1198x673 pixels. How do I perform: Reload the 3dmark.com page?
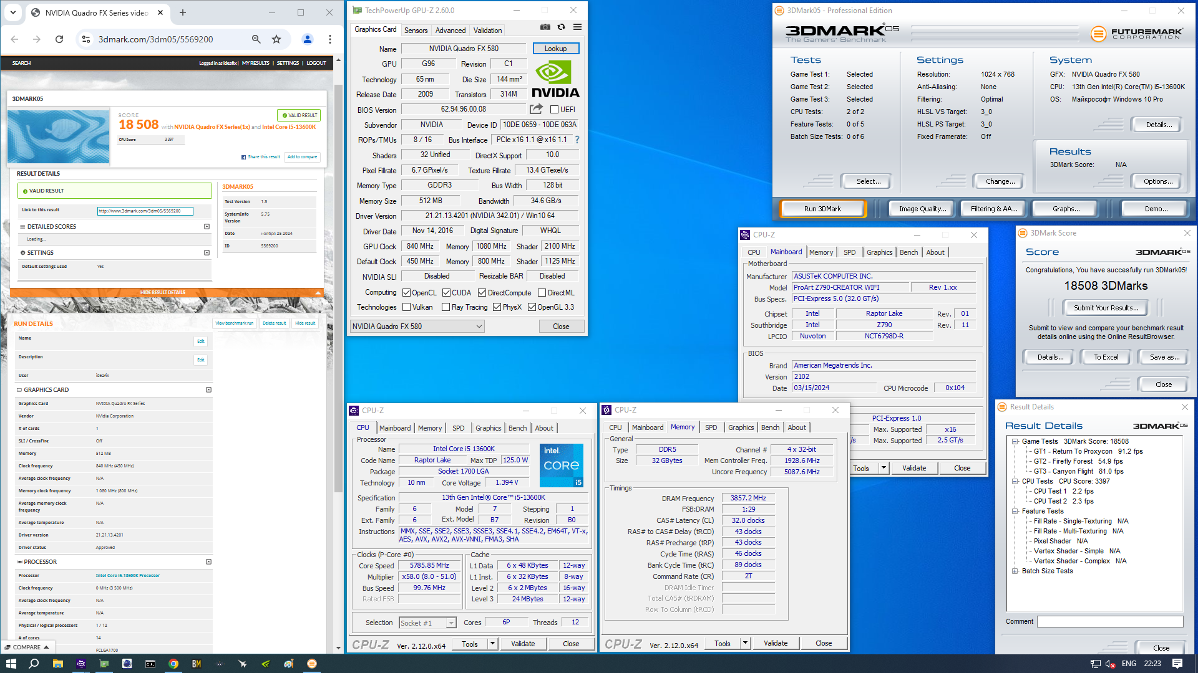pyautogui.click(x=59, y=39)
